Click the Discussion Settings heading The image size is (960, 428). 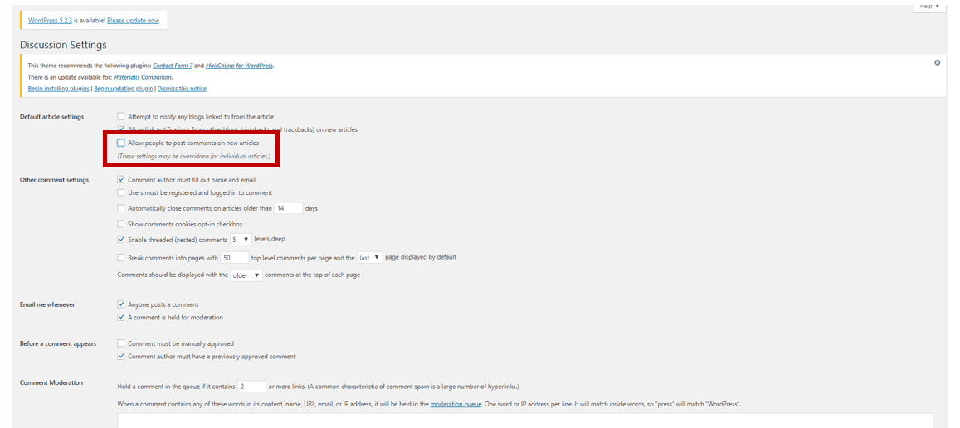click(63, 45)
